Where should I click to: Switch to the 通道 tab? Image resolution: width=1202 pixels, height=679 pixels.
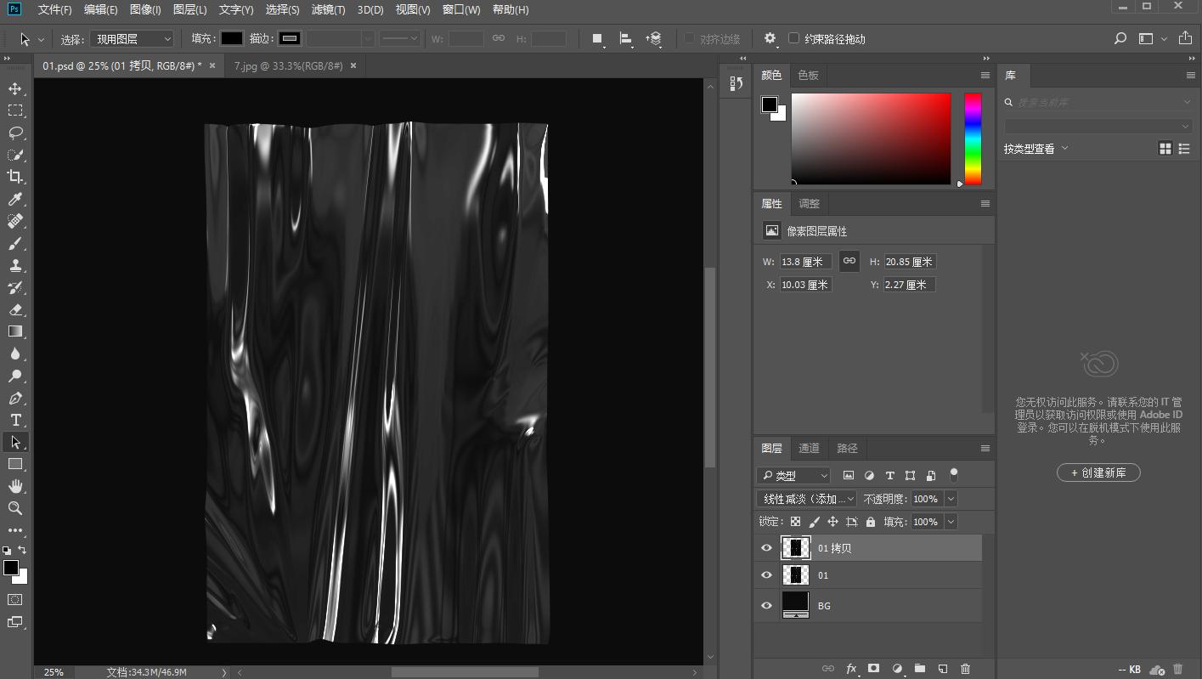click(x=809, y=448)
